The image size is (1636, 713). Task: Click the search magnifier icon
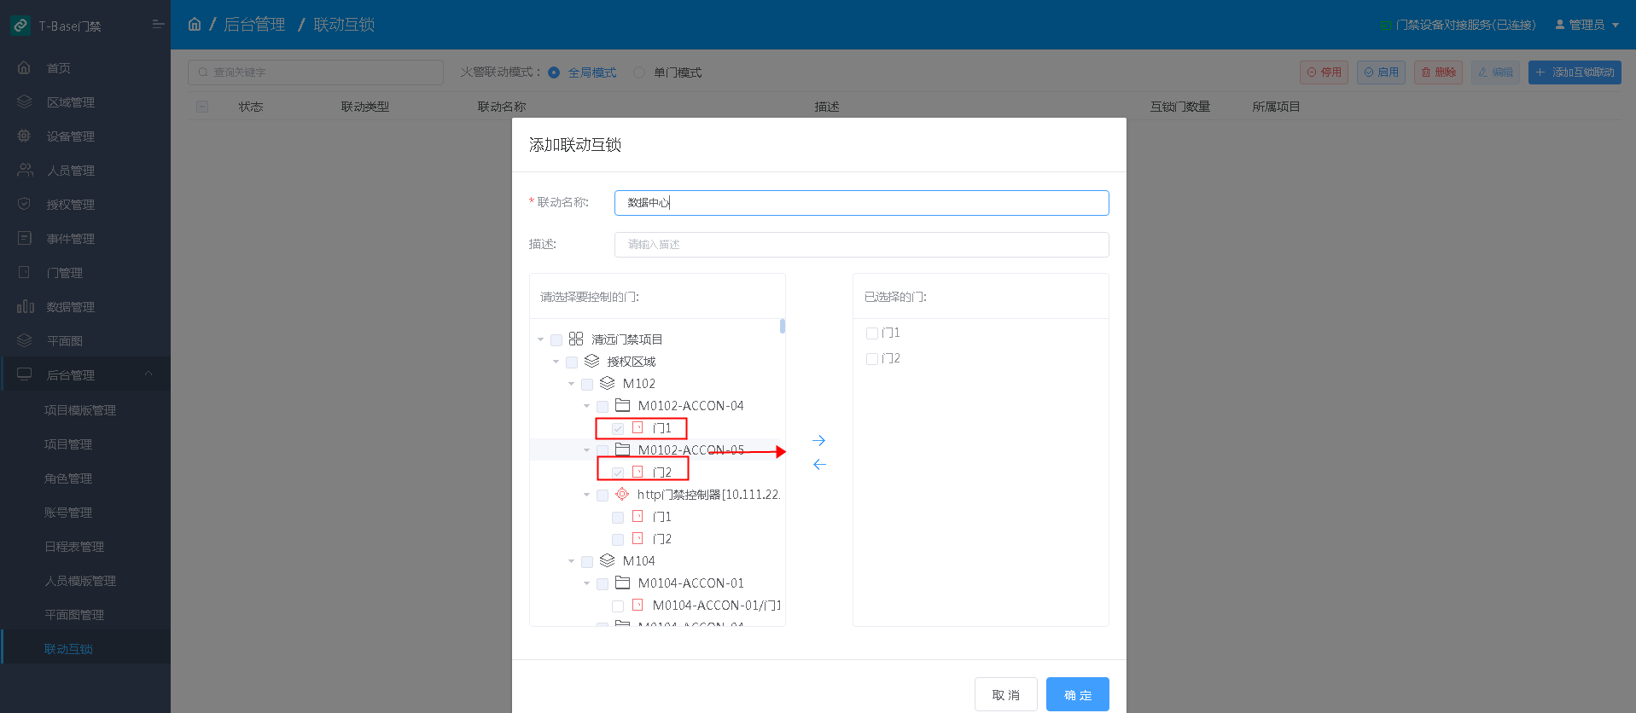pos(203,72)
